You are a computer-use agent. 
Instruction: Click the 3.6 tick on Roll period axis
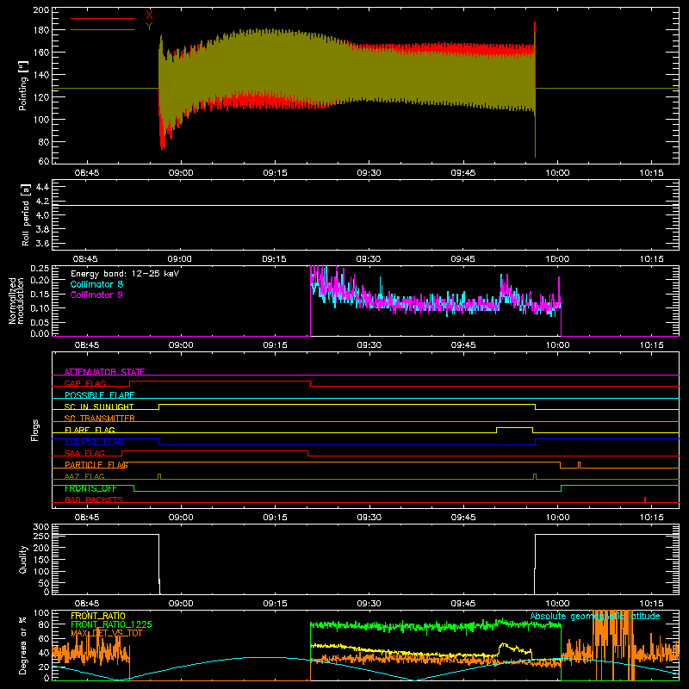pos(42,244)
